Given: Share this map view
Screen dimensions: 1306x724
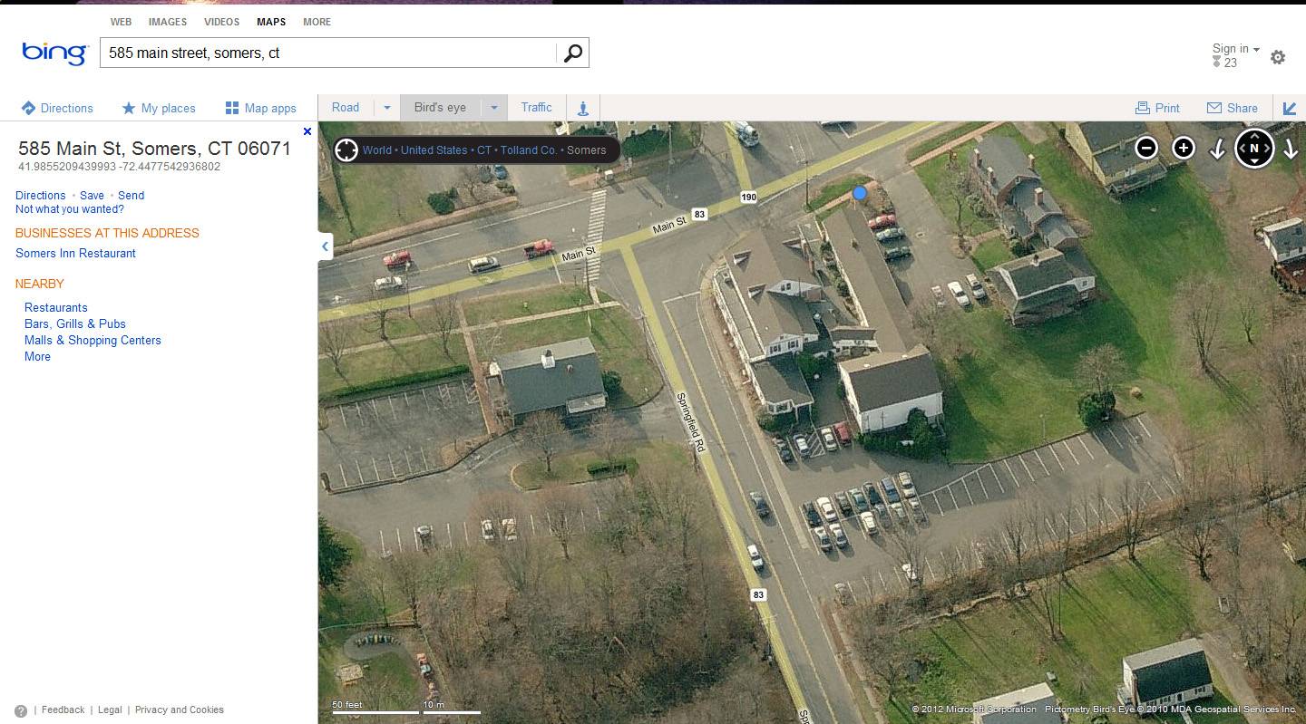Looking at the screenshot, I should tap(1232, 107).
